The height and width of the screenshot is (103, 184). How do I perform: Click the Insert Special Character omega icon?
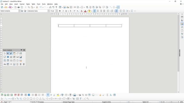(82, 7)
